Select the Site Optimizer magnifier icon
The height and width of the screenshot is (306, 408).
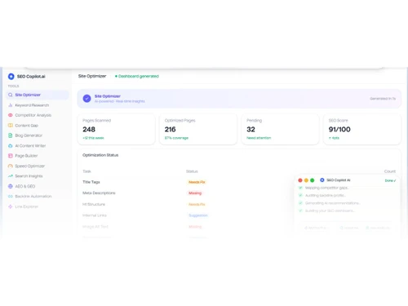click(x=11, y=95)
